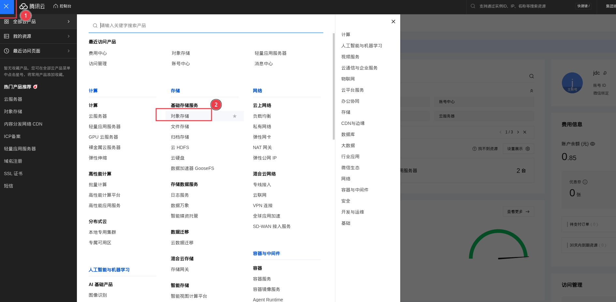Expand 我的资源 submenu
Screen dimensions: 616x302
pyautogui.click(x=38, y=36)
